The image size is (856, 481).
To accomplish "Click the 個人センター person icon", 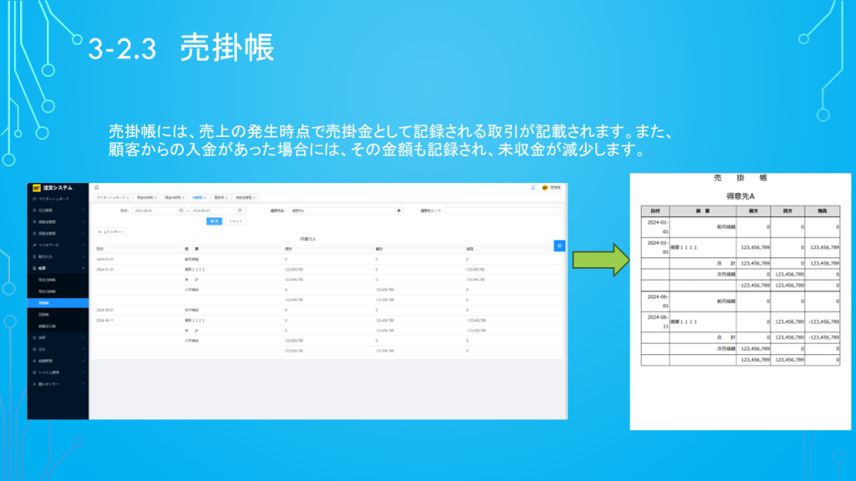I will click(34, 384).
